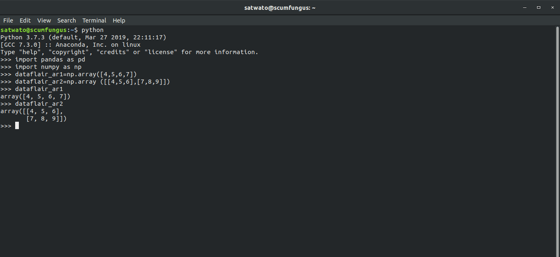Screen dimensions: 560x257
Task: Click the license information message line
Action: (x=129, y=52)
